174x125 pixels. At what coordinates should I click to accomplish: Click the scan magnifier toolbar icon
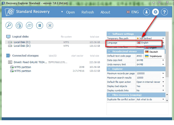click(9, 25)
